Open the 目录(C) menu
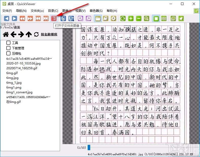Viewport: 200px width, 157px height. tap(53, 11)
